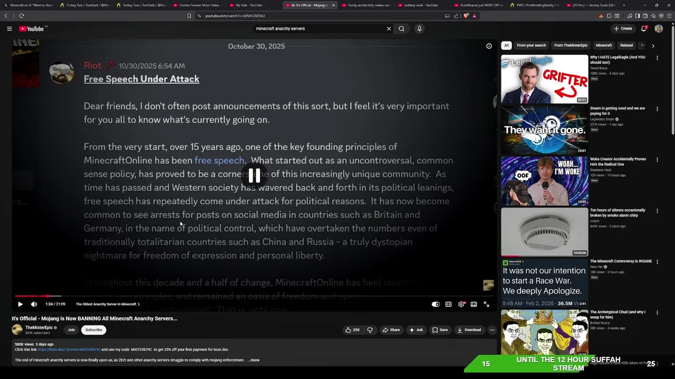Open the browser extensions puzzle icon
Viewport: 675px width, 379px height.
pyautogui.click(x=609, y=16)
